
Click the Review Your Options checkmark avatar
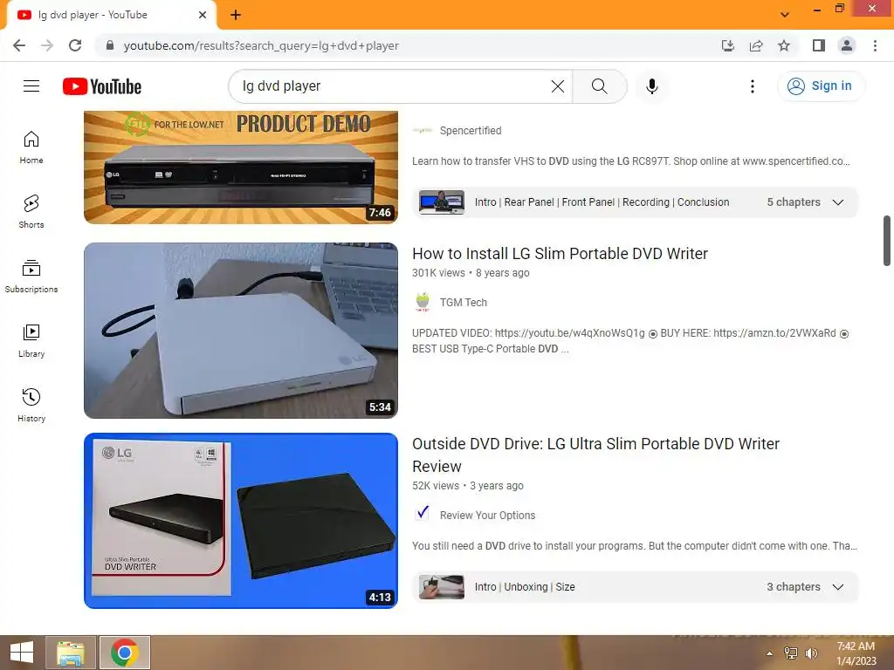coord(423,514)
